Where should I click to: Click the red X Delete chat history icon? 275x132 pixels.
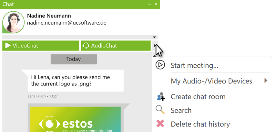(160, 124)
